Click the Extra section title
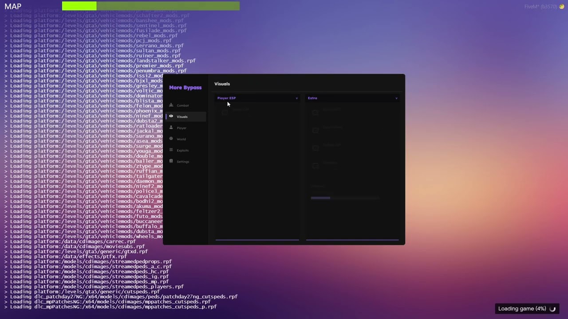This screenshot has height=319, width=568. pos(312,98)
